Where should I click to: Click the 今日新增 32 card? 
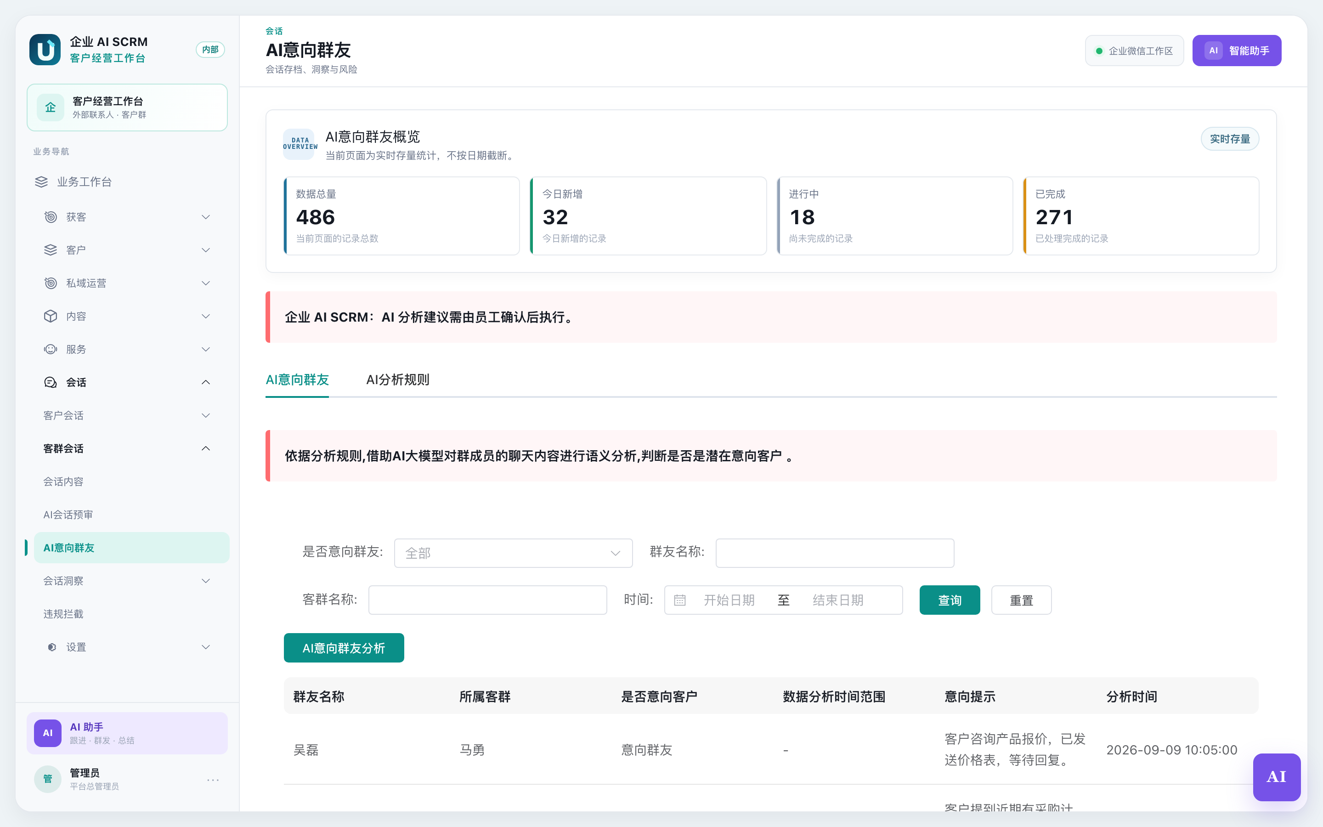click(648, 216)
